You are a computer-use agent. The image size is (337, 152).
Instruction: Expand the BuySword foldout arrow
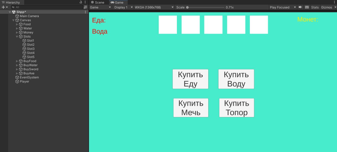coord(17,69)
